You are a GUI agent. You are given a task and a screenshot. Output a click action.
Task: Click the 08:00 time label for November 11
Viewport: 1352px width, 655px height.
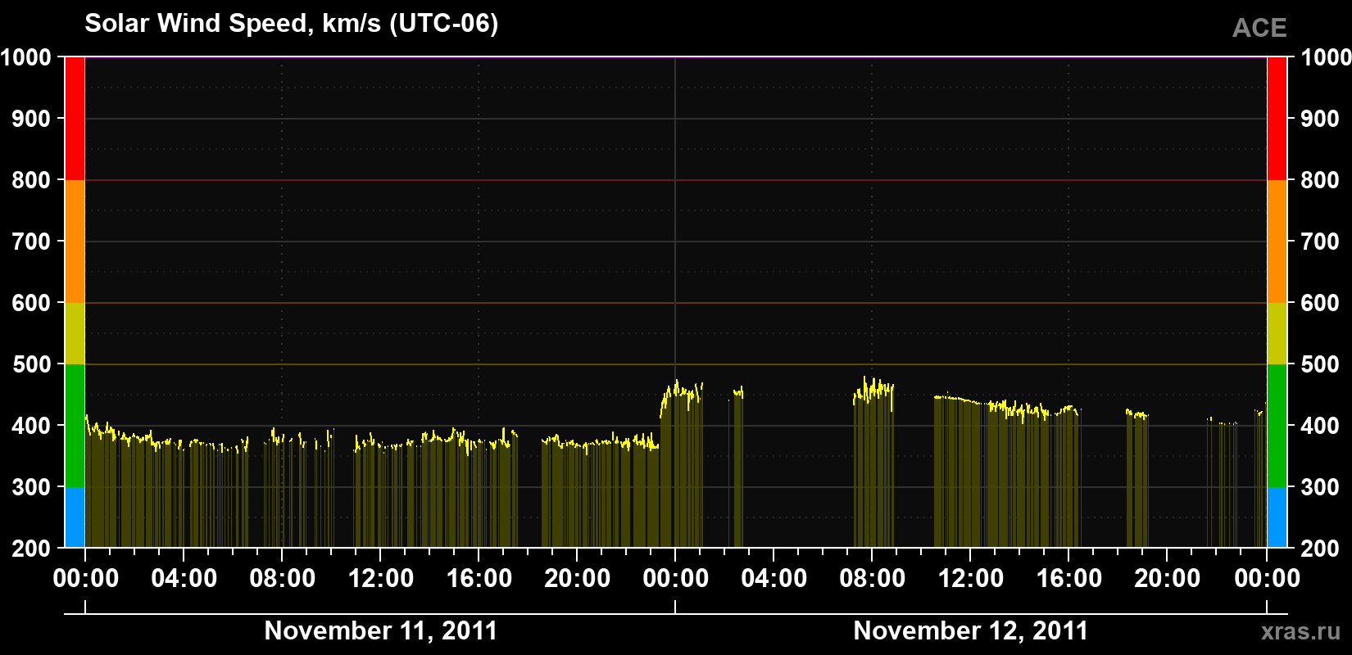click(x=283, y=579)
